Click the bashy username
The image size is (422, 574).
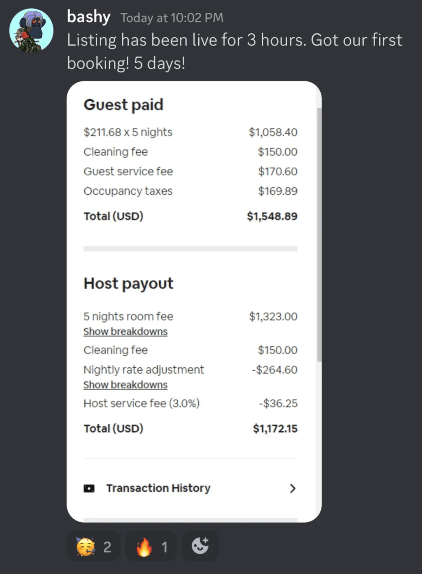[89, 17]
